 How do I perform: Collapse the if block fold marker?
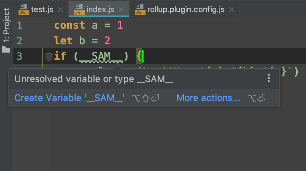49,57
